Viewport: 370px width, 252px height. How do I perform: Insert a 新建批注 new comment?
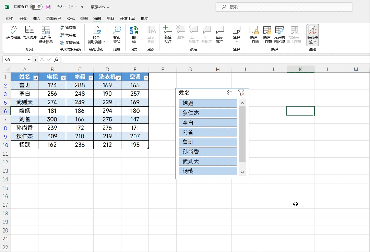[168, 34]
